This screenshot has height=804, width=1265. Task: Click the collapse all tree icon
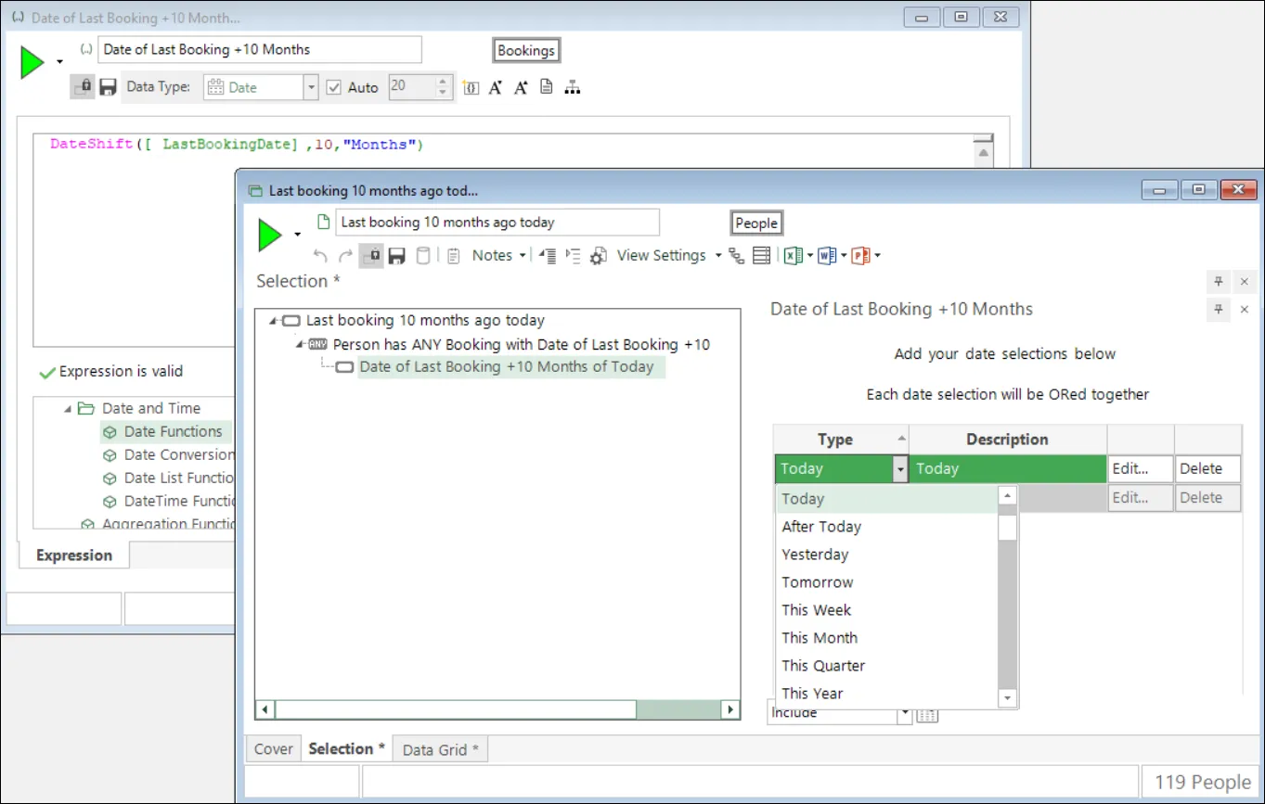548,256
